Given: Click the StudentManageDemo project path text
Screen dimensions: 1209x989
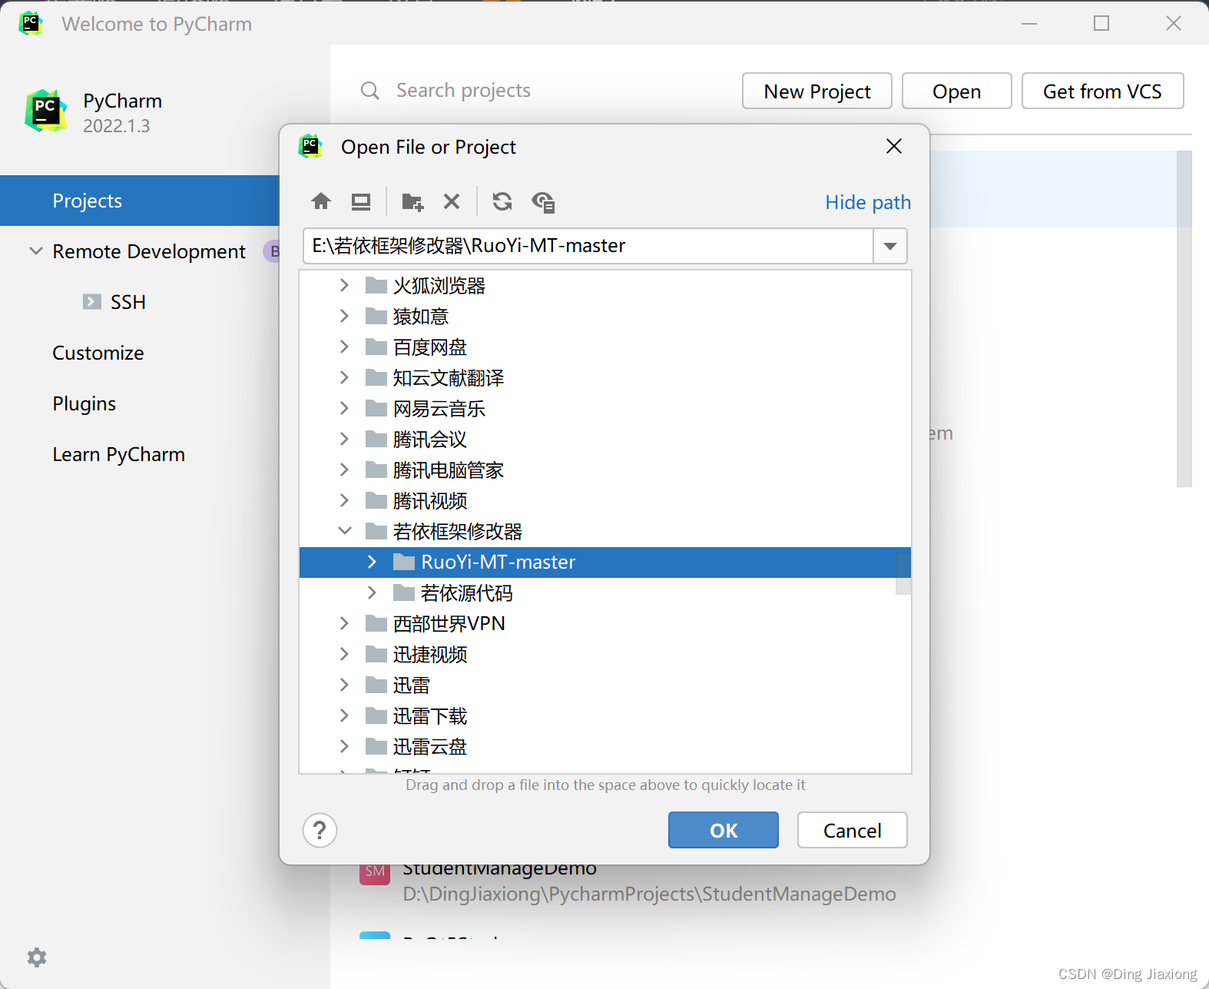Looking at the screenshot, I should pyautogui.click(x=649, y=894).
